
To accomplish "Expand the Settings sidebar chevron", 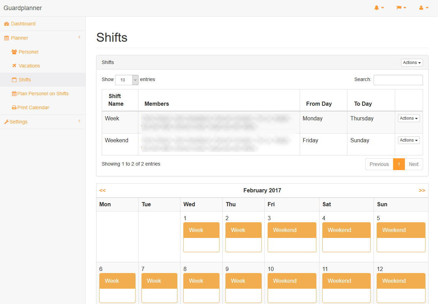I will coord(79,121).
